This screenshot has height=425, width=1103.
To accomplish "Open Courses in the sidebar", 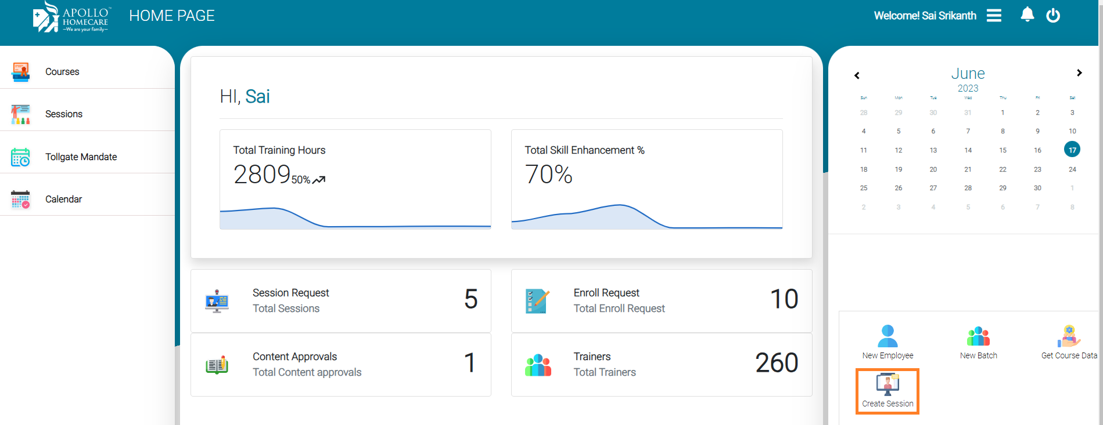I will tap(62, 72).
